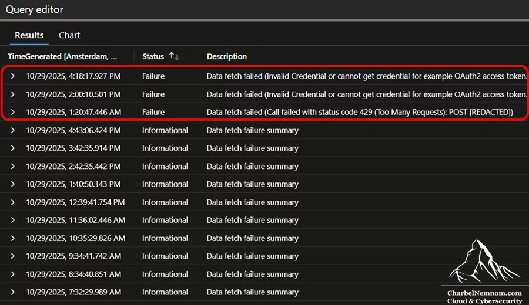Switch to the Chart tab
The image size is (529, 305).
coord(69,35)
